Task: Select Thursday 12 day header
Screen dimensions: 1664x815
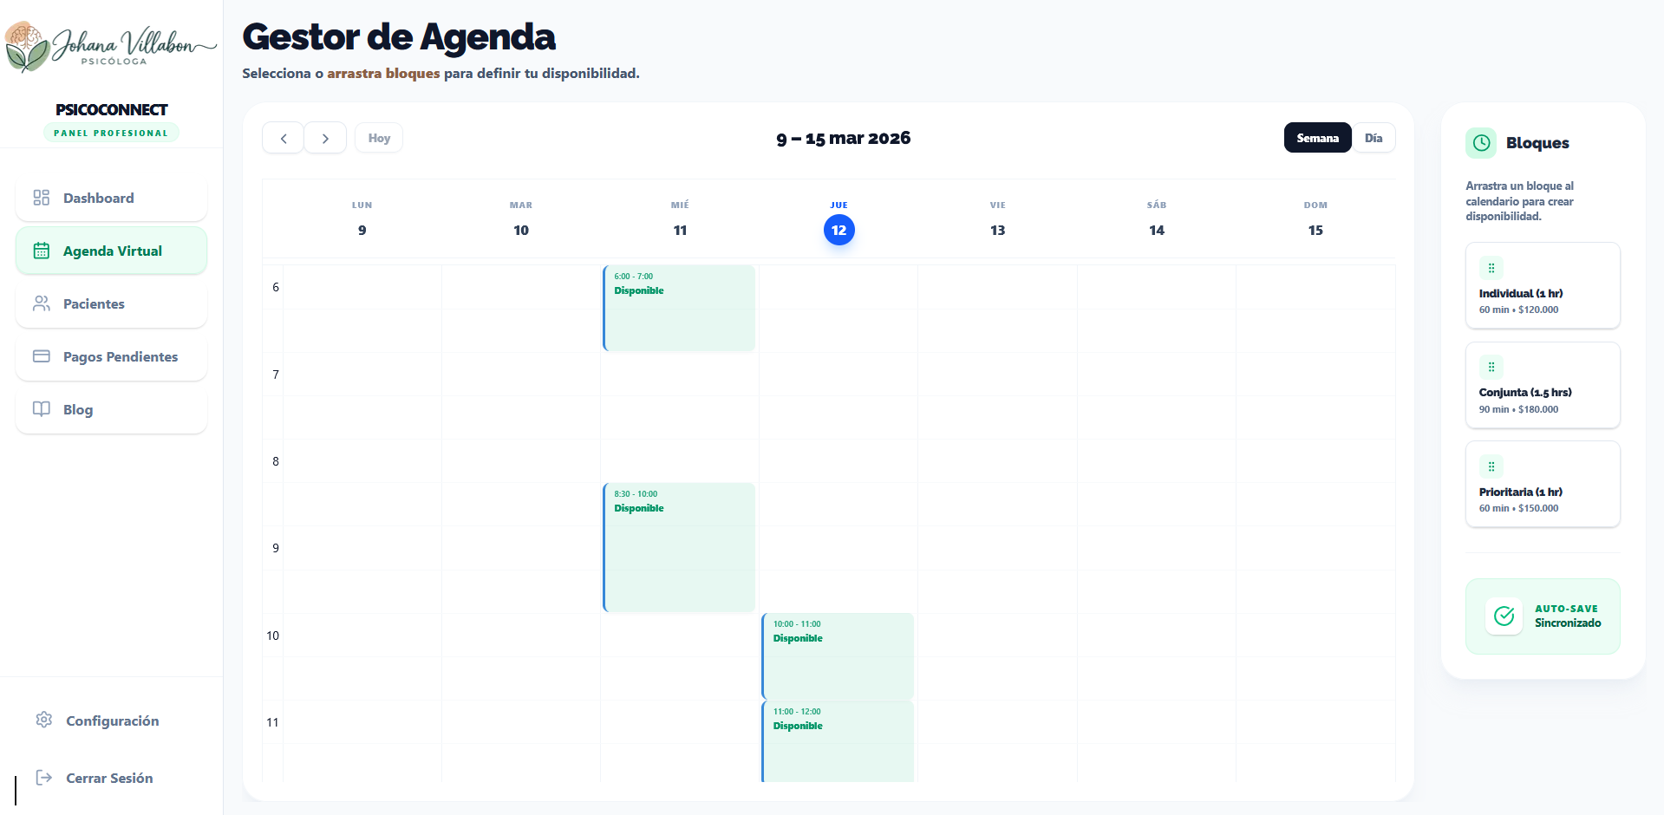Action: [839, 230]
